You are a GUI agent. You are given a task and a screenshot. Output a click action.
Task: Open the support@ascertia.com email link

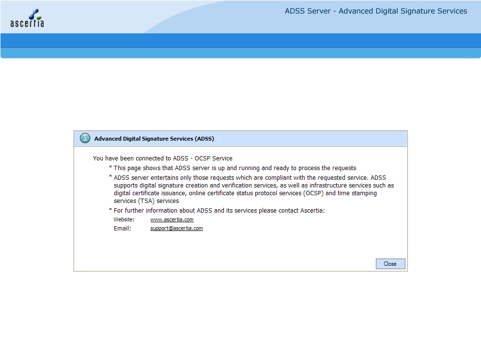coord(176,228)
